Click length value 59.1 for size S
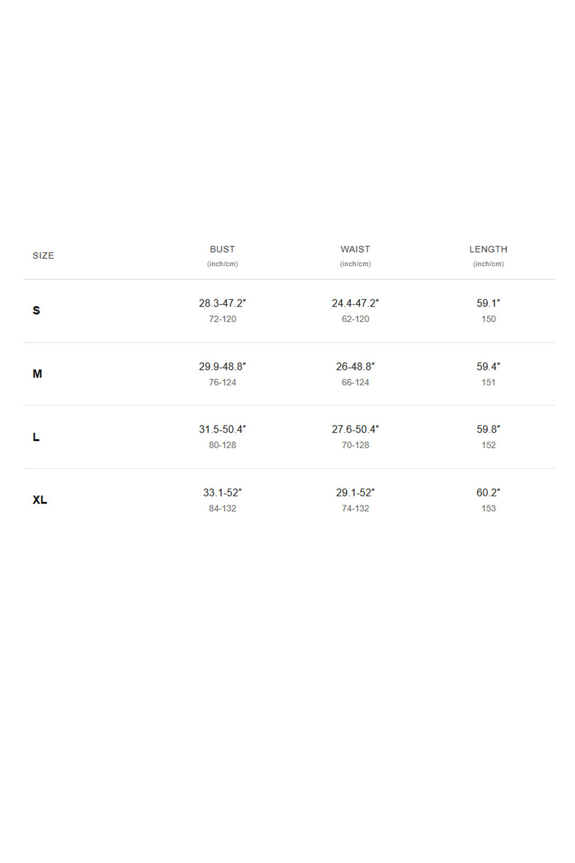The width and height of the screenshot is (575, 863). pos(488,303)
